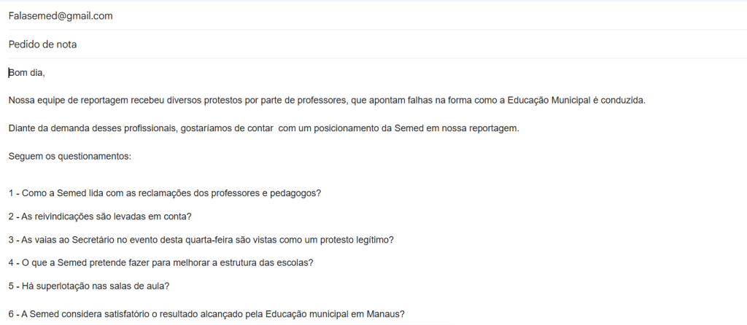The height and width of the screenshot is (325, 747).
Task: Click question 3 starting 'As vaias ao Secretário'
Action: pos(201,240)
